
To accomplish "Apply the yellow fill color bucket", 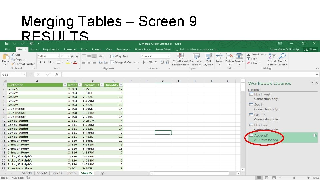I will click(68, 62).
